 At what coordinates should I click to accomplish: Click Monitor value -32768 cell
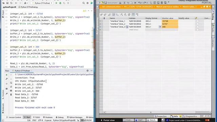coord(170,21)
